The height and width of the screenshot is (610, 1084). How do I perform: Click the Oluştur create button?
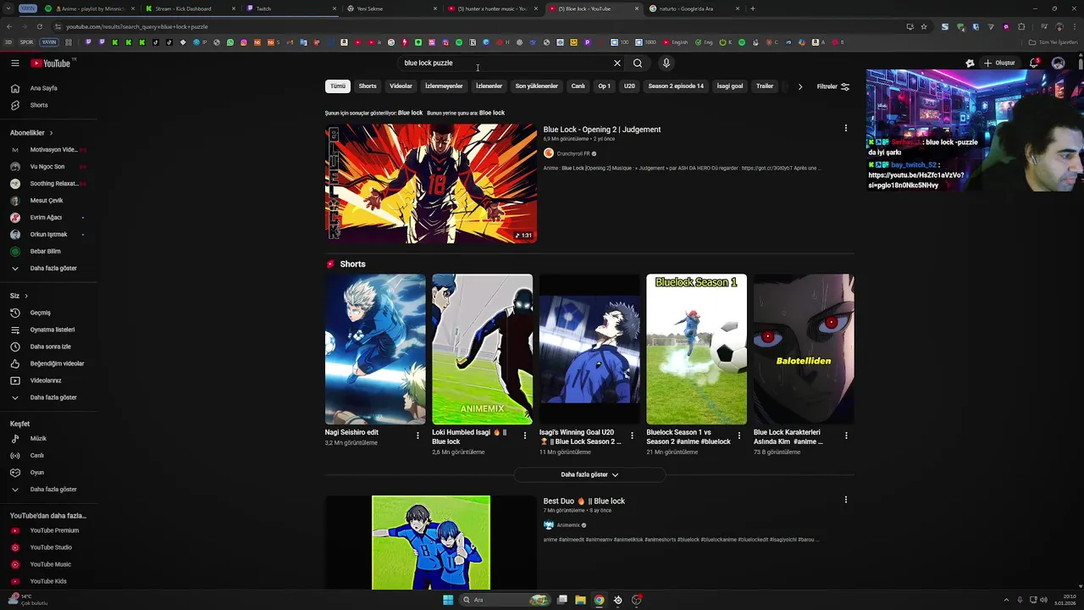point(1001,63)
